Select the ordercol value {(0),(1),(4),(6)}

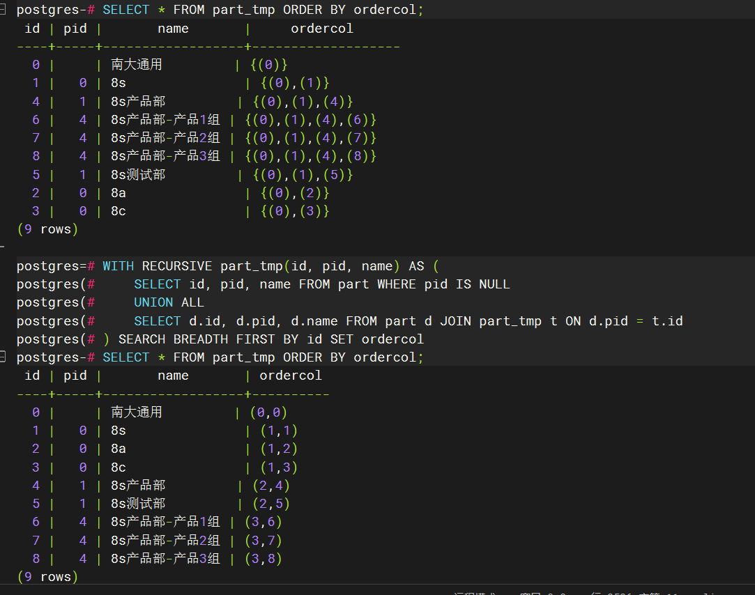pos(310,120)
